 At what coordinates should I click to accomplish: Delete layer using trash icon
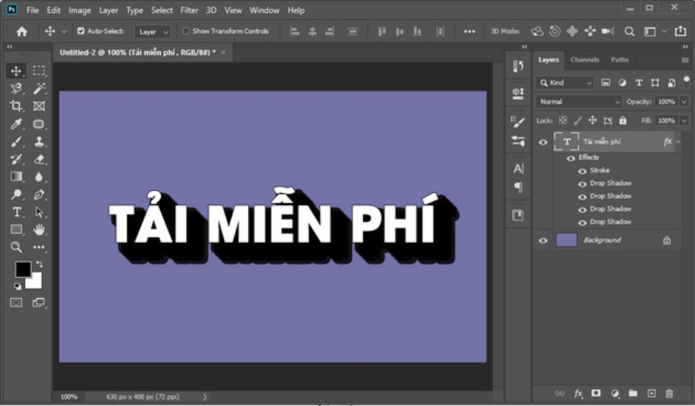click(669, 393)
